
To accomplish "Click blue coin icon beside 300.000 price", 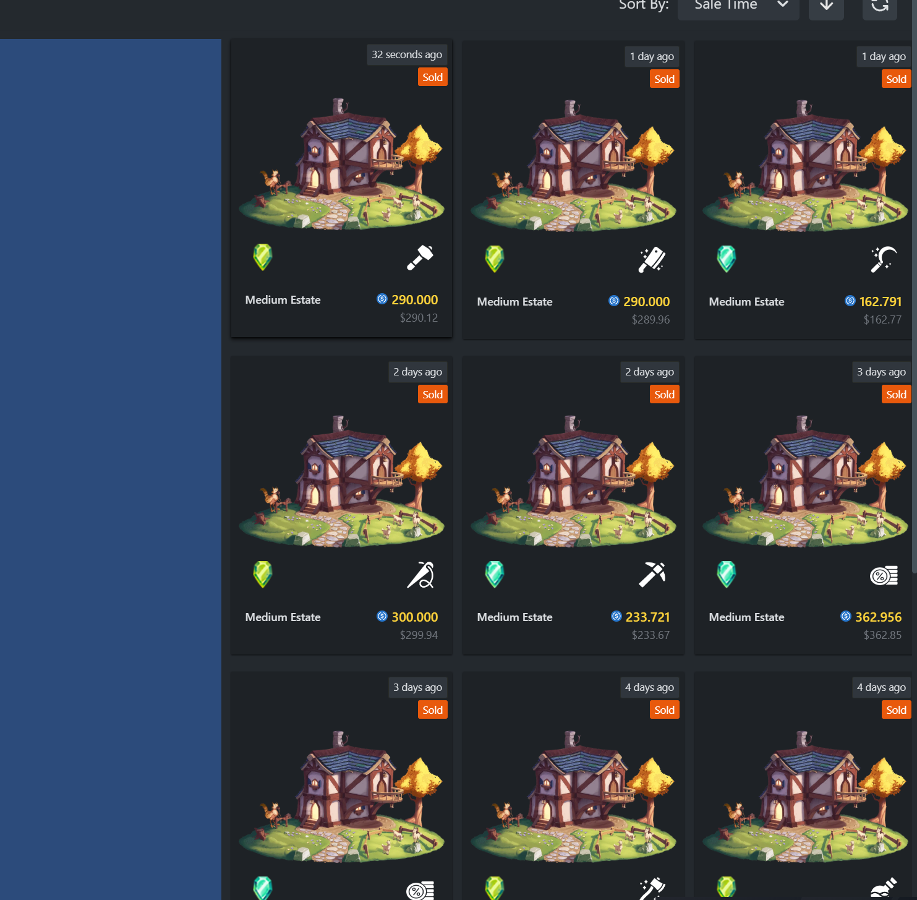I will tap(382, 616).
